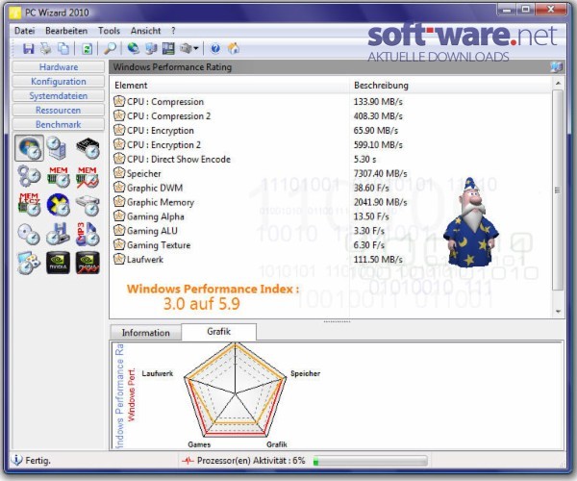
Task: Click the scrollbar down arrow in results list
Action: 558,312
